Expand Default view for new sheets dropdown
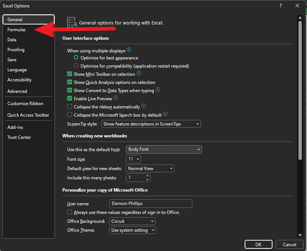Screen dimensions: 307x251 (x=150, y=168)
